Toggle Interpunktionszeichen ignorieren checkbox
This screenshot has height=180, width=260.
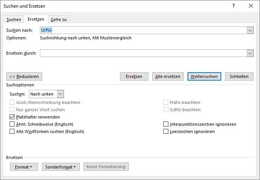click(x=166, y=124)
